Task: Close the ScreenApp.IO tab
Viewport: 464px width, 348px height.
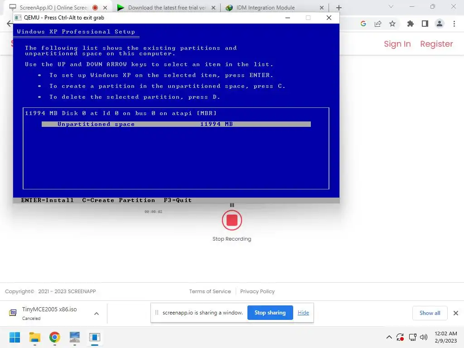Action: 105,8
